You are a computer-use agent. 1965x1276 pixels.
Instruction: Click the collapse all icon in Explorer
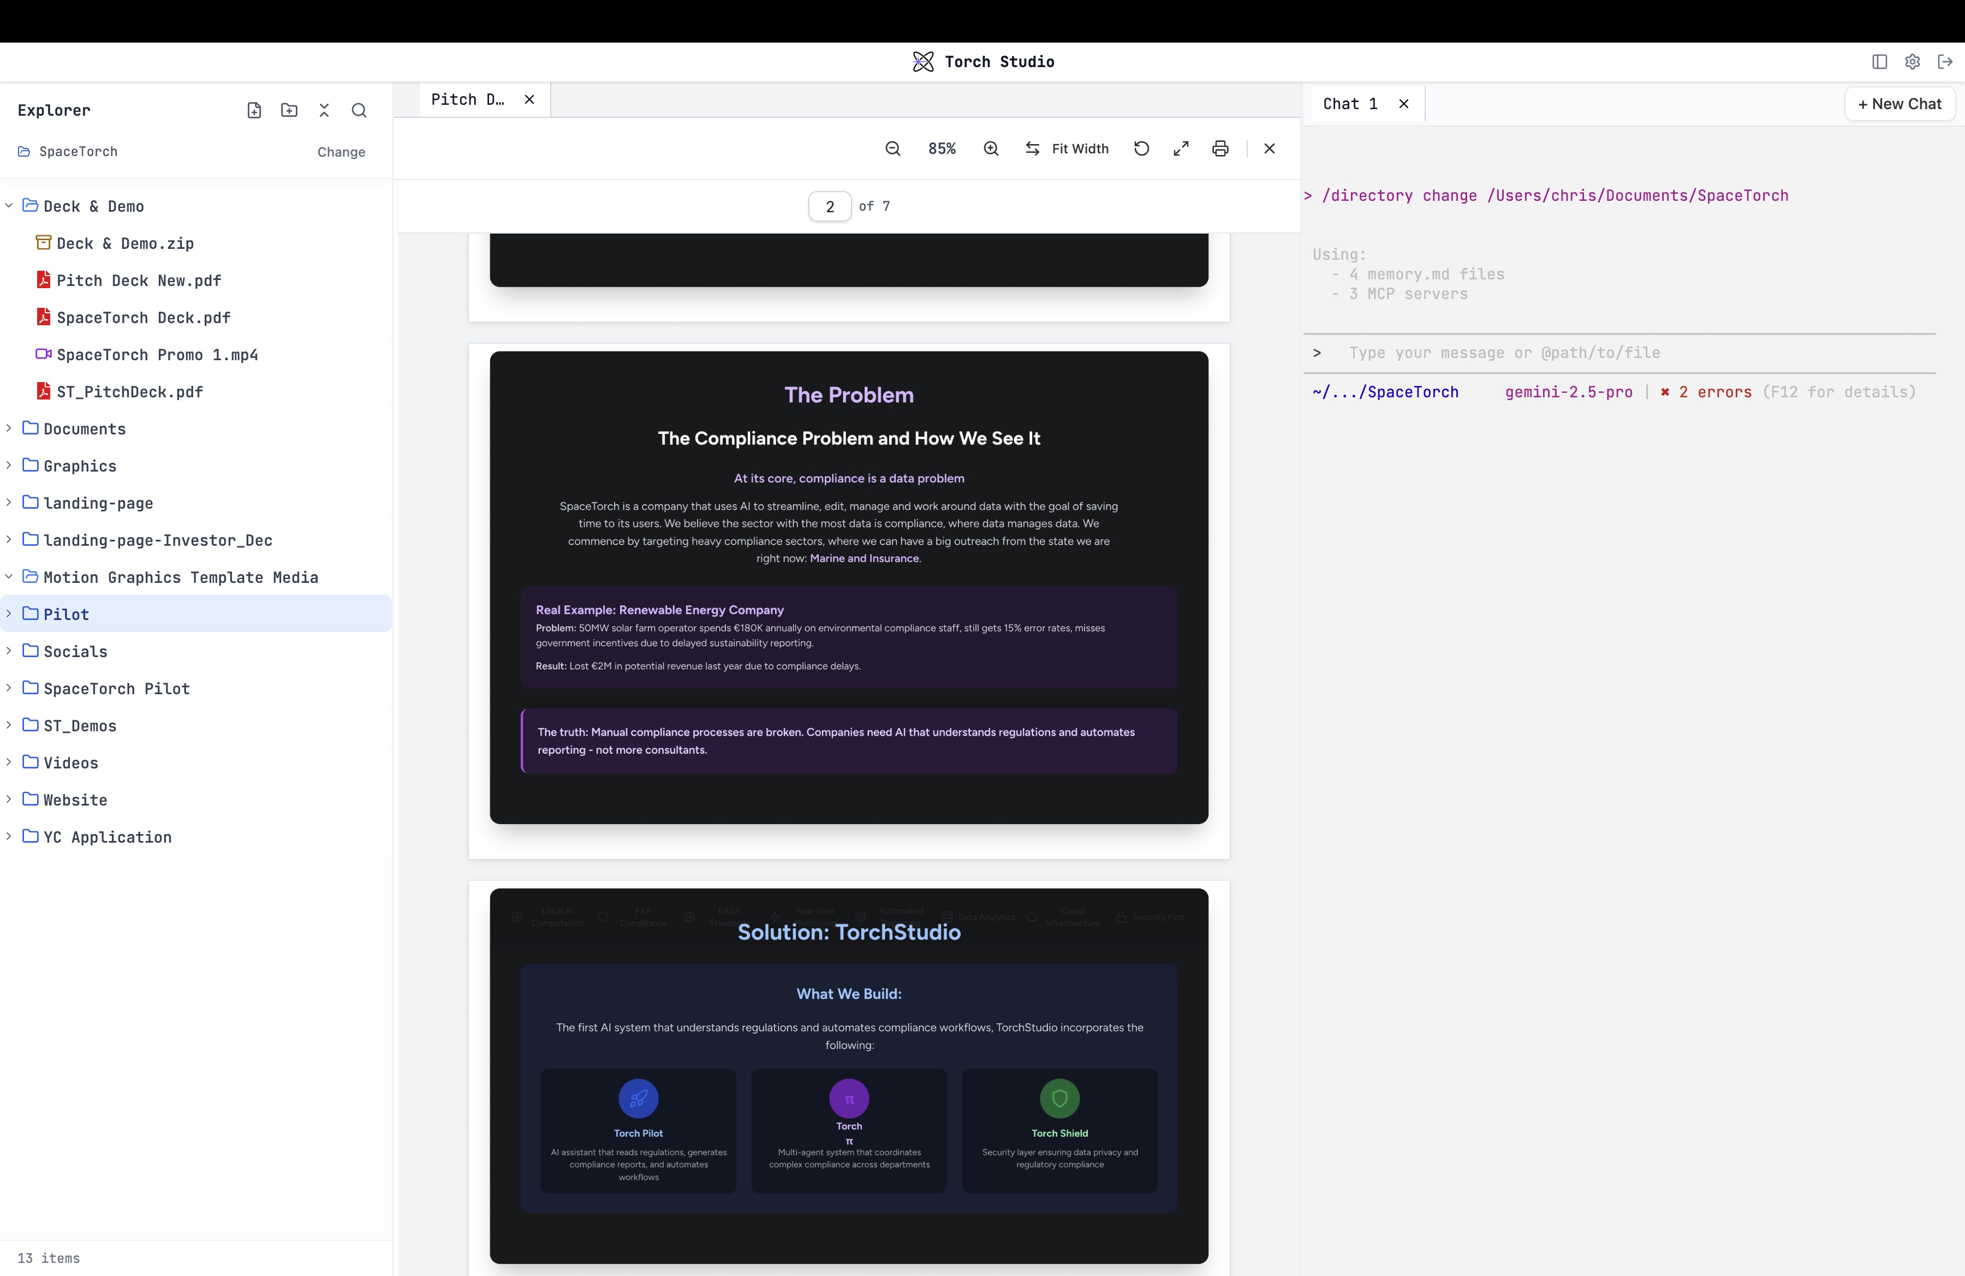click(324, 110)
